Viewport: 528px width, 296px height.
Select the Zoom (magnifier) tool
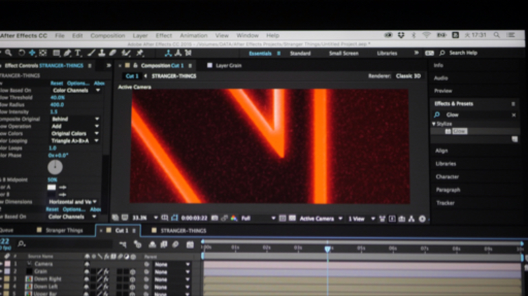tap(9, 53)
